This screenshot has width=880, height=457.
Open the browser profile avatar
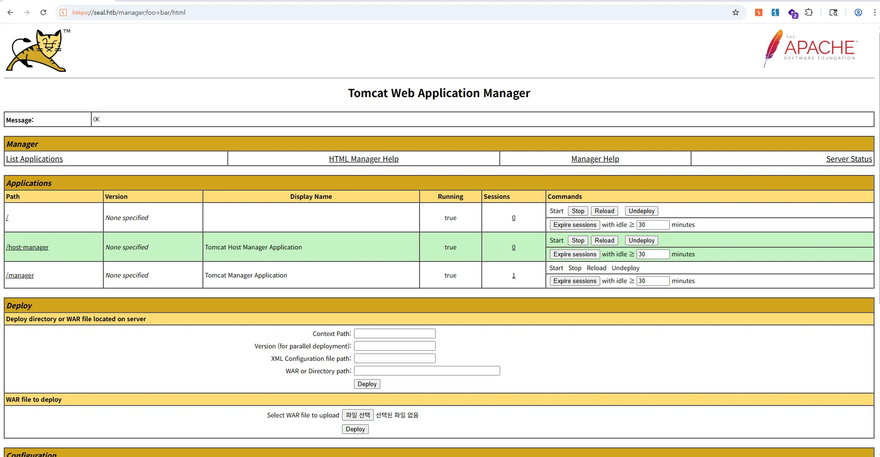tap(858, 12)
